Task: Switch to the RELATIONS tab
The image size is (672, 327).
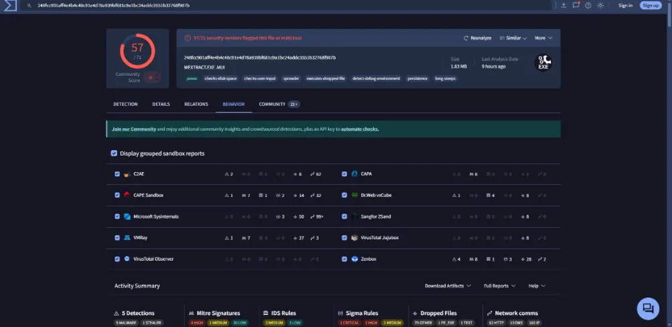Action: [x=196, y=105]
